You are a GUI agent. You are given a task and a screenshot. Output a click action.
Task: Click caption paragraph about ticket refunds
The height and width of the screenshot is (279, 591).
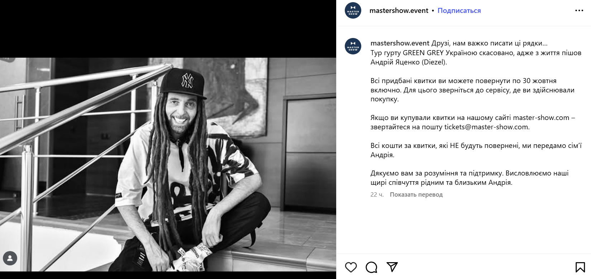(472, 90)
